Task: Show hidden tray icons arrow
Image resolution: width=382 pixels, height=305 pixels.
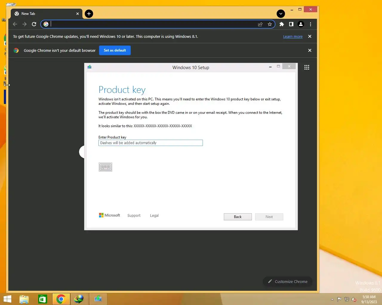Action: 332,299
